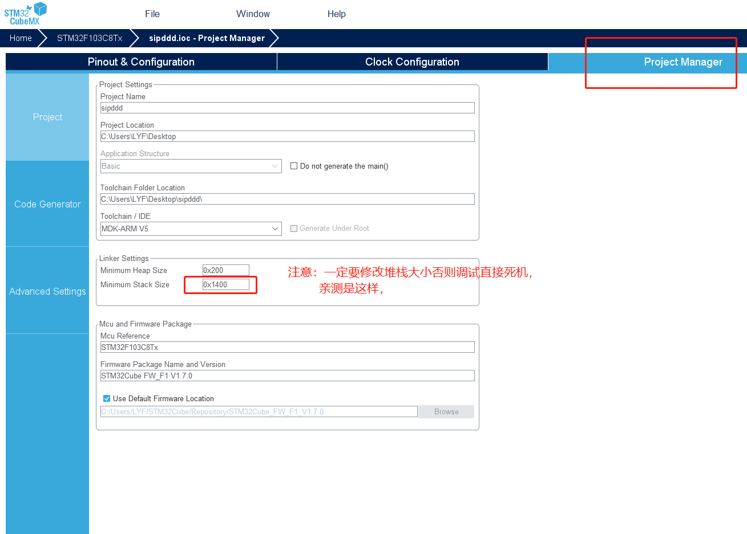
Task: Switch to the Pinout & Configuration tab
Action: (x=140, y=62)
